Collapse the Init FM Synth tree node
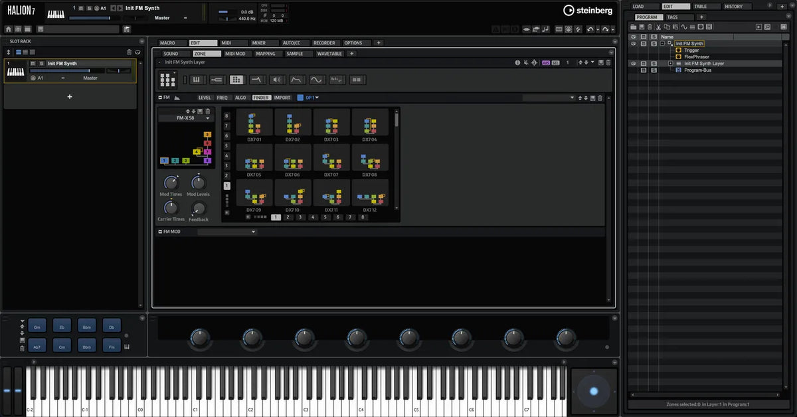The image size is (797, 417). (x=662, y=43)
